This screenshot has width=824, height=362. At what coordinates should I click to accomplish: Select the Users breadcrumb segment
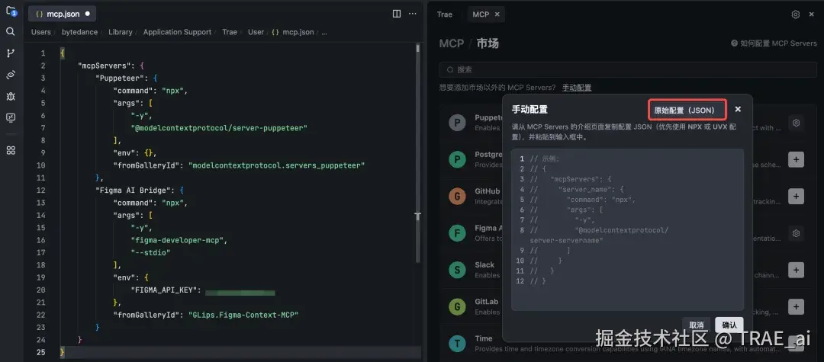(41, 32)
